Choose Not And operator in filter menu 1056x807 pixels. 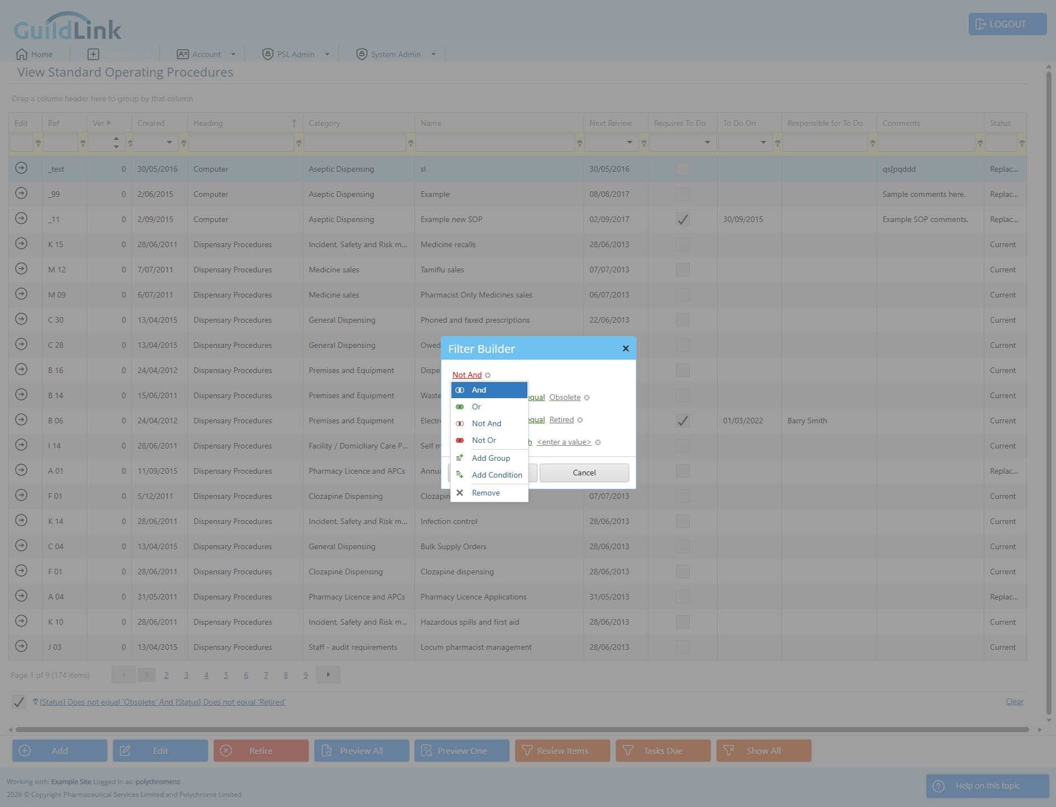(x=489, y=423)
